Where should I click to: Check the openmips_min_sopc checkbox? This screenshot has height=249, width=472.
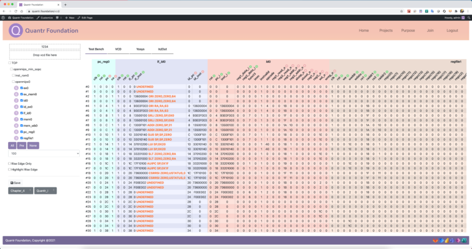click(x=12, y=69)
